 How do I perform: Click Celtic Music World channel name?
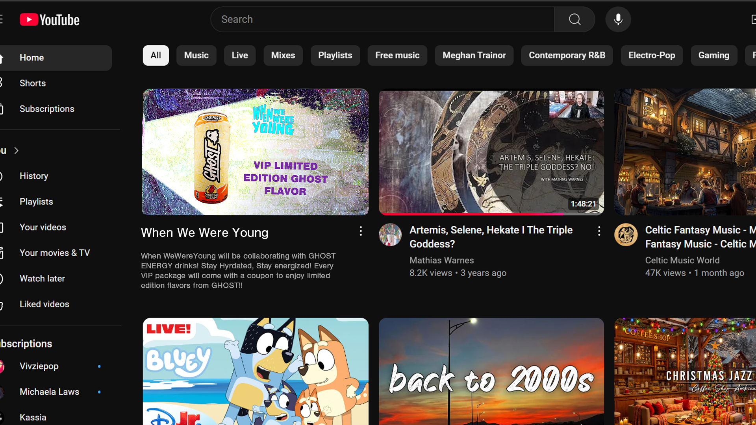point(682,261)
